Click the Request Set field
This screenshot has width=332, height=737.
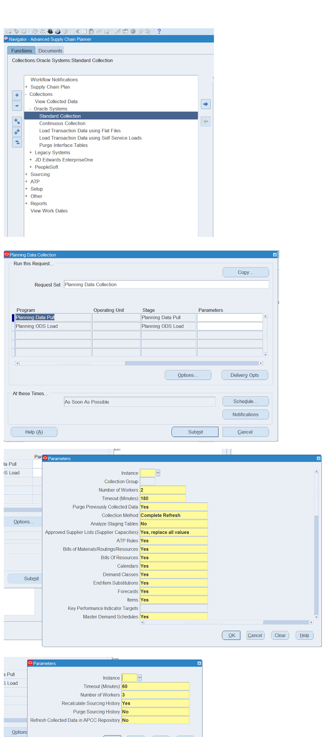pyautogui.click(x=166, y=285)
